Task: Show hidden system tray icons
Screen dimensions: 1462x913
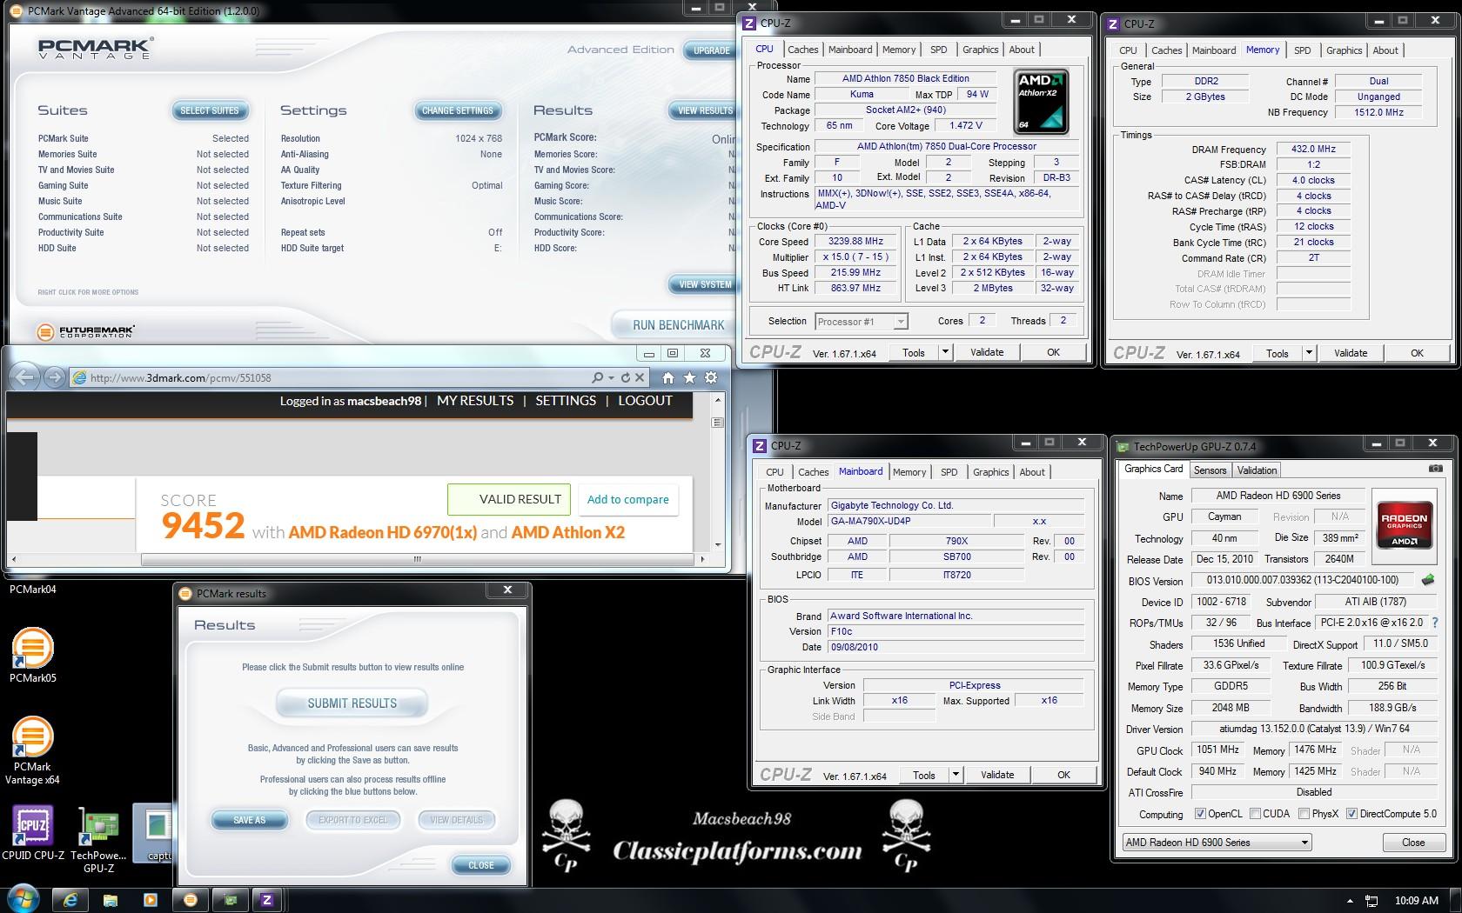Action: 1350,901
